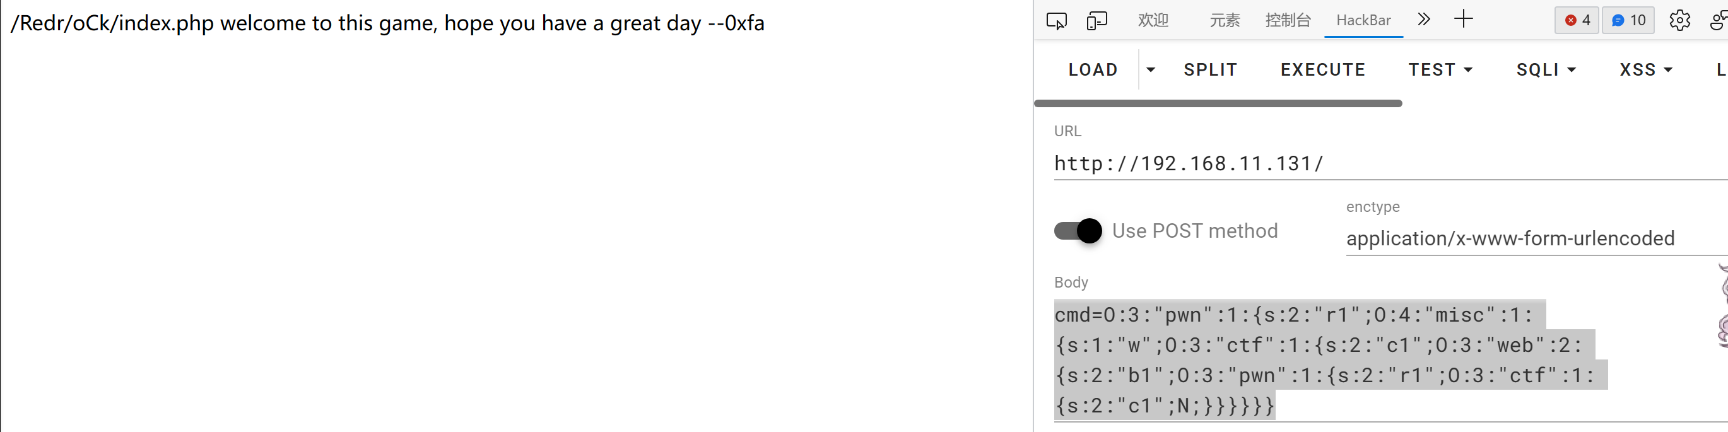Expand the LOAD dropdown arrow
This screenshot has width=1728, height=432.
coord(1151,69)
